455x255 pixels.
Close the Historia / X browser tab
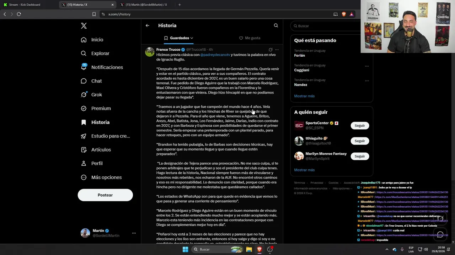click(113, 5)
